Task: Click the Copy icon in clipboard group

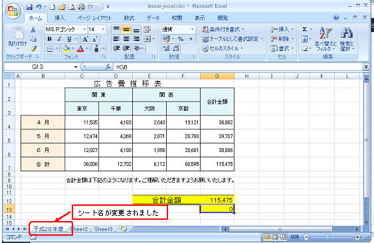Action: pos(33,39)
